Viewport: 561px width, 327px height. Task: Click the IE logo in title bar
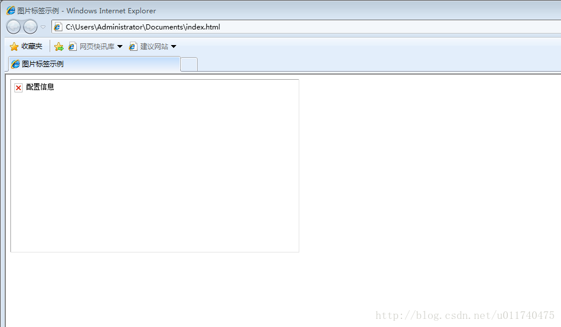[11, 11]
